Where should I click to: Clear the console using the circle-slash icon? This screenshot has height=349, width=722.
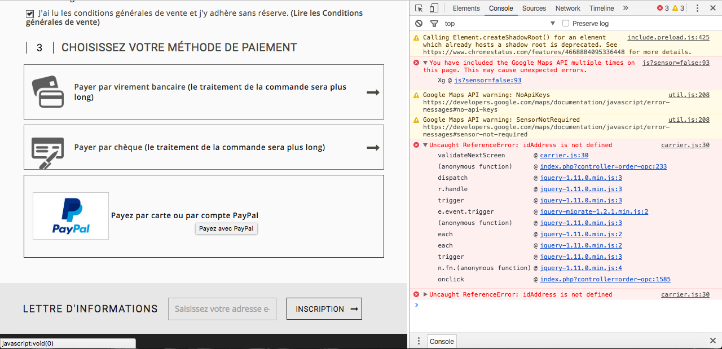[419, 24]
